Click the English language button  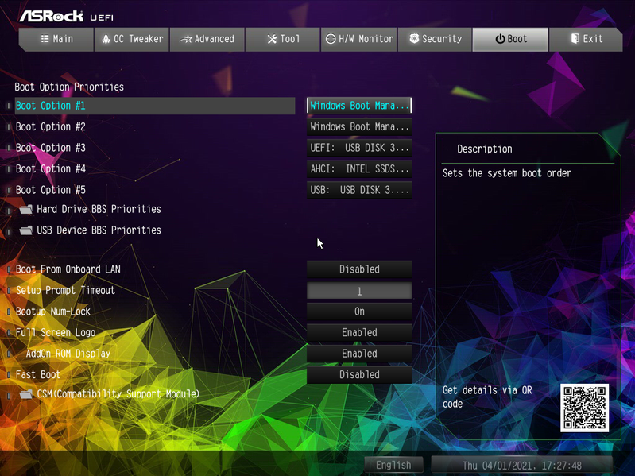pyautogui.click(x=393, y=465)
